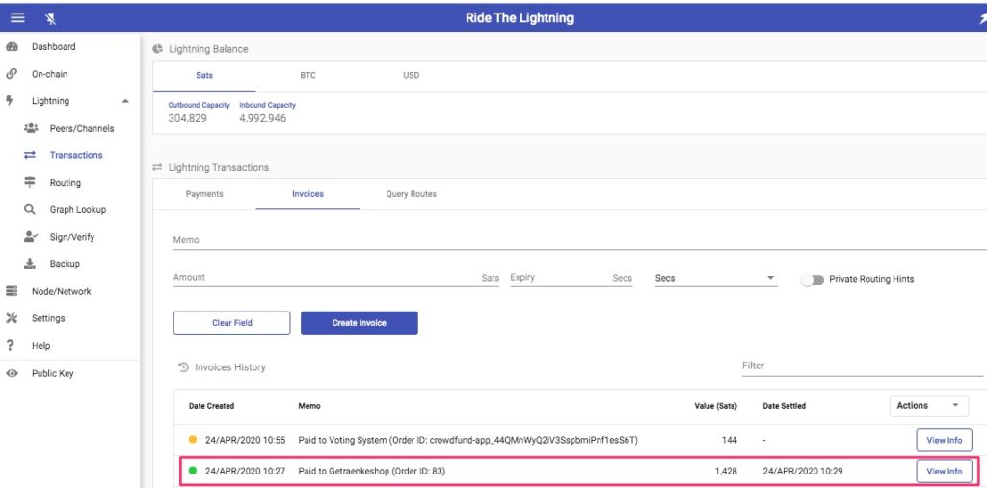The height and width of the screenshot is (488, 987).
Task: Open Settings in sidebar
Action: click(x=48, y=318)
